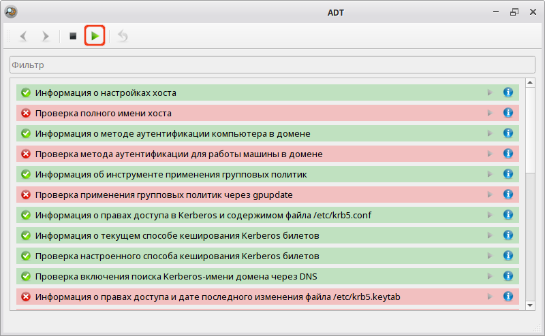
Task: Run the 'Проверка полного имени хоста' test
Action: [489, 113]
